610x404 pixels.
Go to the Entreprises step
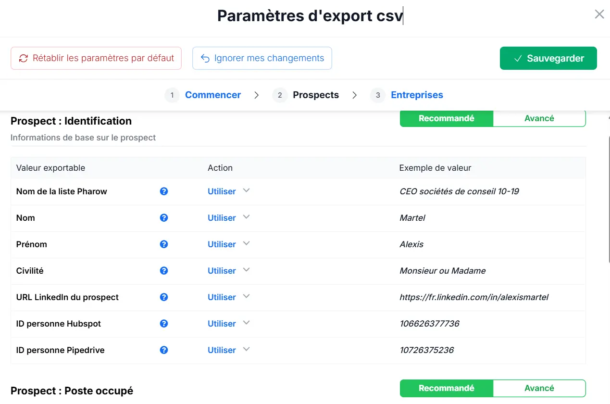[x=416, y=95]
